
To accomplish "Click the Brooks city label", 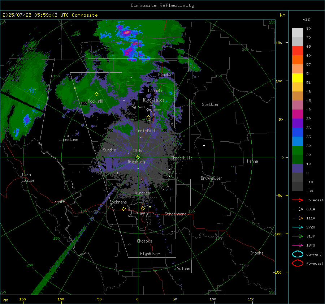I will click(257, 253).
